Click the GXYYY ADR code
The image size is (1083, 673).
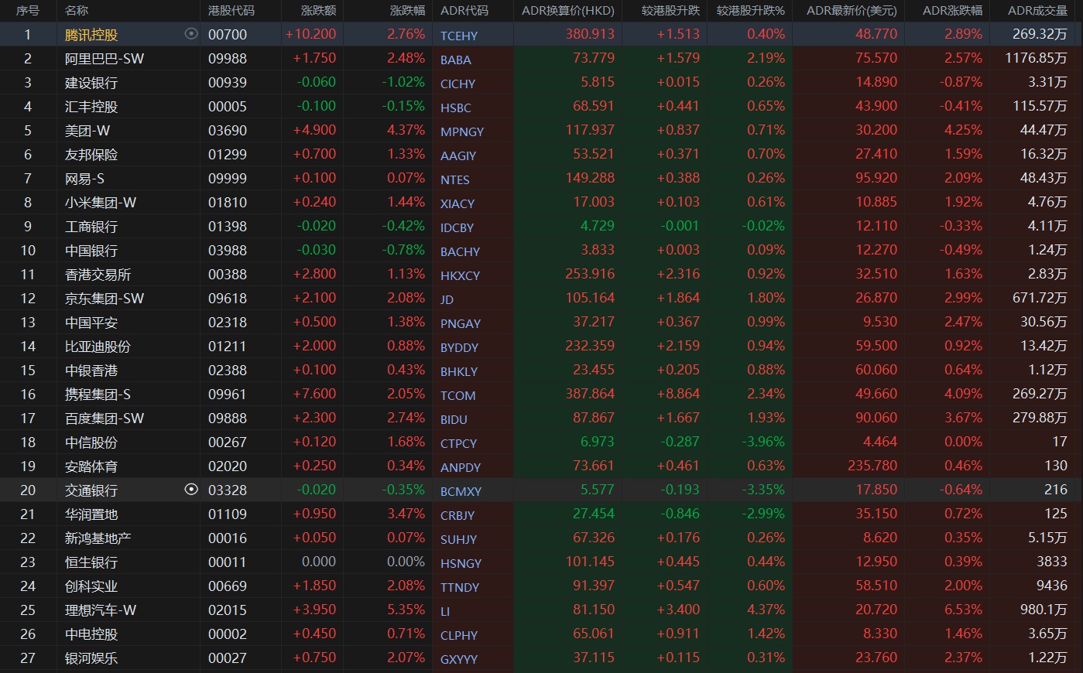[459, 659]
